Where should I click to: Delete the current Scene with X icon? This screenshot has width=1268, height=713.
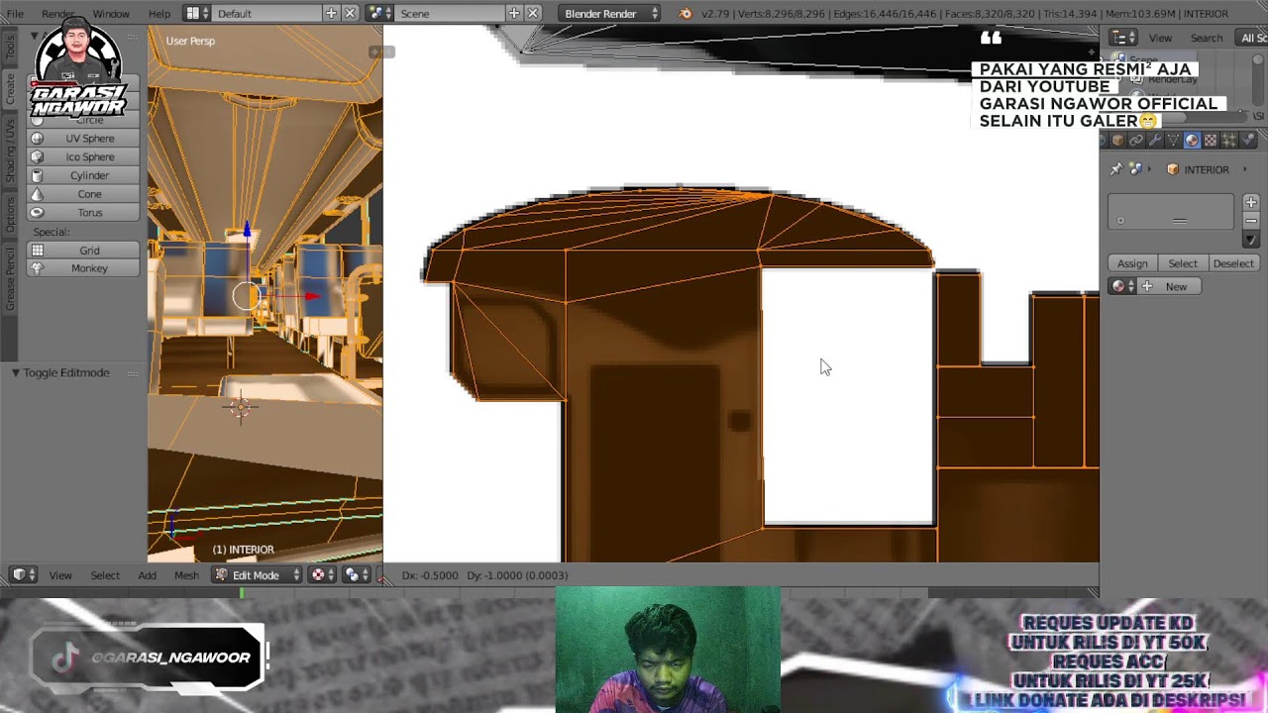coord(533,13)
